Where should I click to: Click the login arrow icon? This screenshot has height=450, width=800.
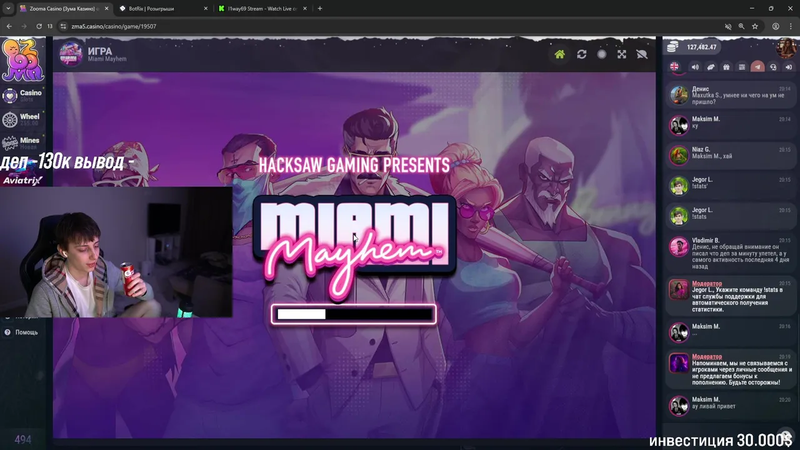click(789, 67)
